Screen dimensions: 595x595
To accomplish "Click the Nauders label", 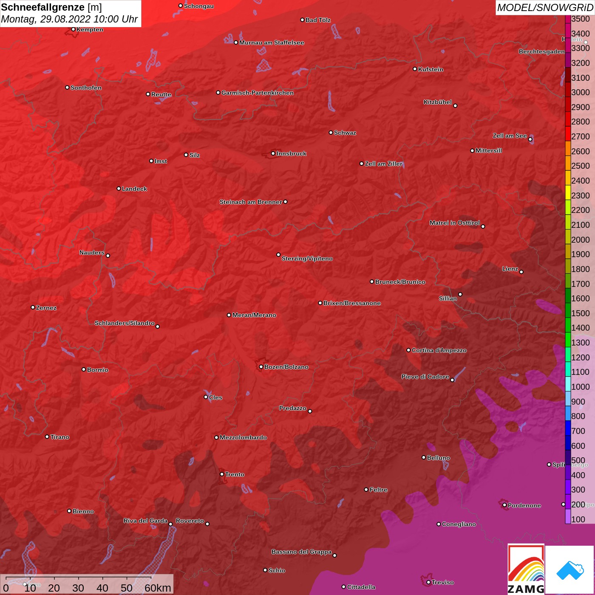I will pos(92,252).
